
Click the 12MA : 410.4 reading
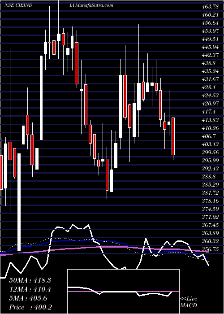coord(30,289)
